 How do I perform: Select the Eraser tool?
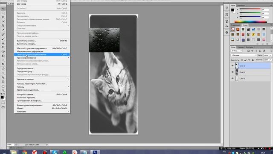[x=3, y=51]
